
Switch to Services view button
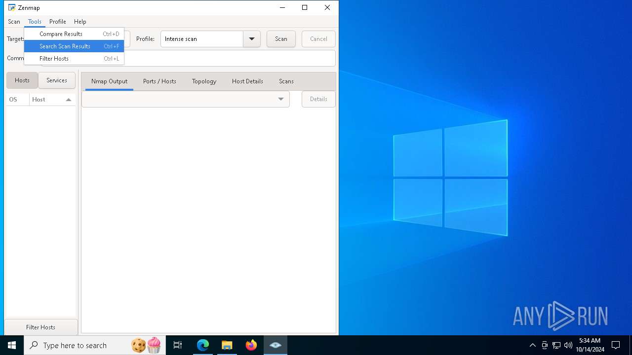[x=57, y=80]
